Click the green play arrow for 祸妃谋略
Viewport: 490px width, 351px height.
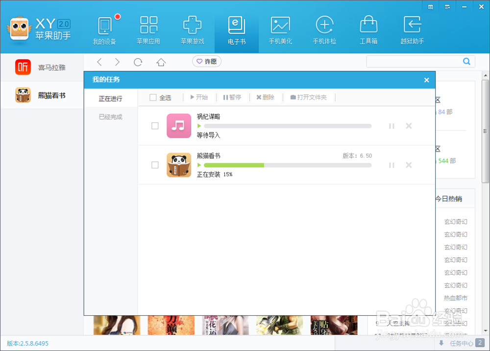click(x=199, y=126)
